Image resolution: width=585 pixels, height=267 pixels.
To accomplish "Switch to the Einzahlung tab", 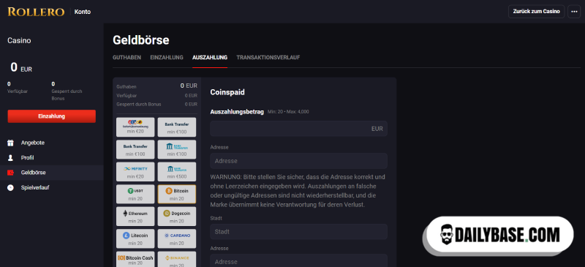I will tap(167, 58).
